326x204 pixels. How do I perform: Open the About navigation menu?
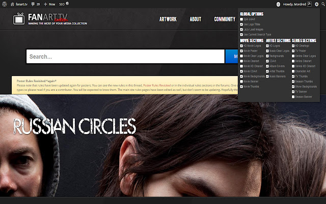(x=196, y=19)
